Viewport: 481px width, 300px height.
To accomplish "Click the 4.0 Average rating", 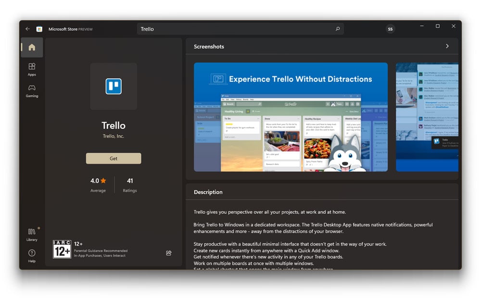I will pos(98,185).
